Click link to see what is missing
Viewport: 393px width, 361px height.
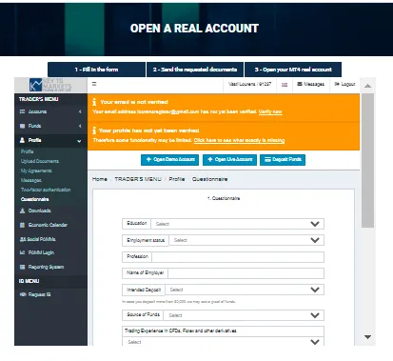pyautogui.click(x=239, y=140)
